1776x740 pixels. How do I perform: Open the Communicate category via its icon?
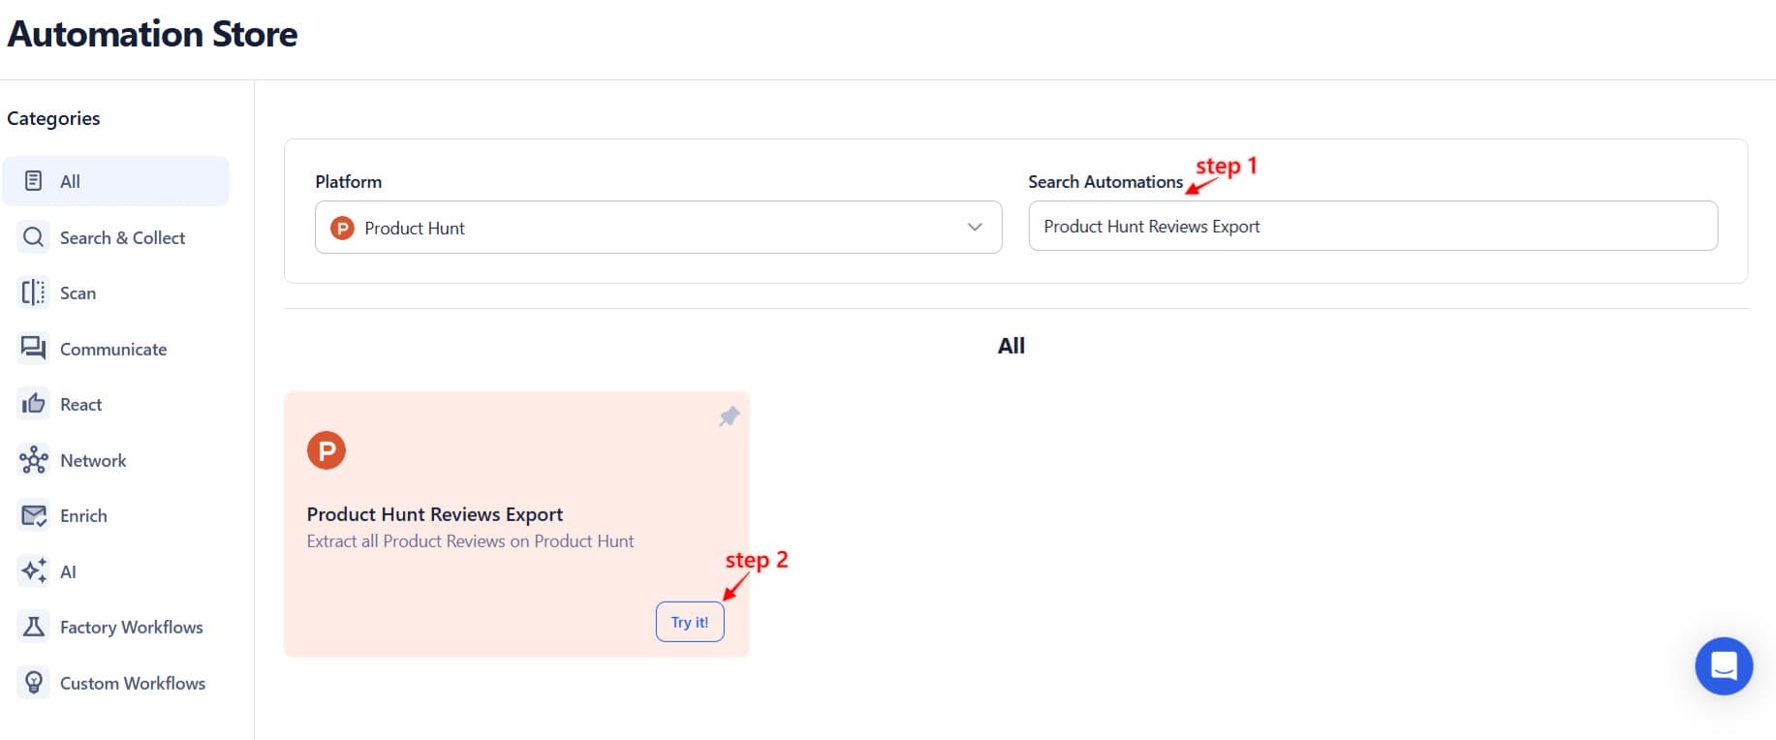coord(33,349)
